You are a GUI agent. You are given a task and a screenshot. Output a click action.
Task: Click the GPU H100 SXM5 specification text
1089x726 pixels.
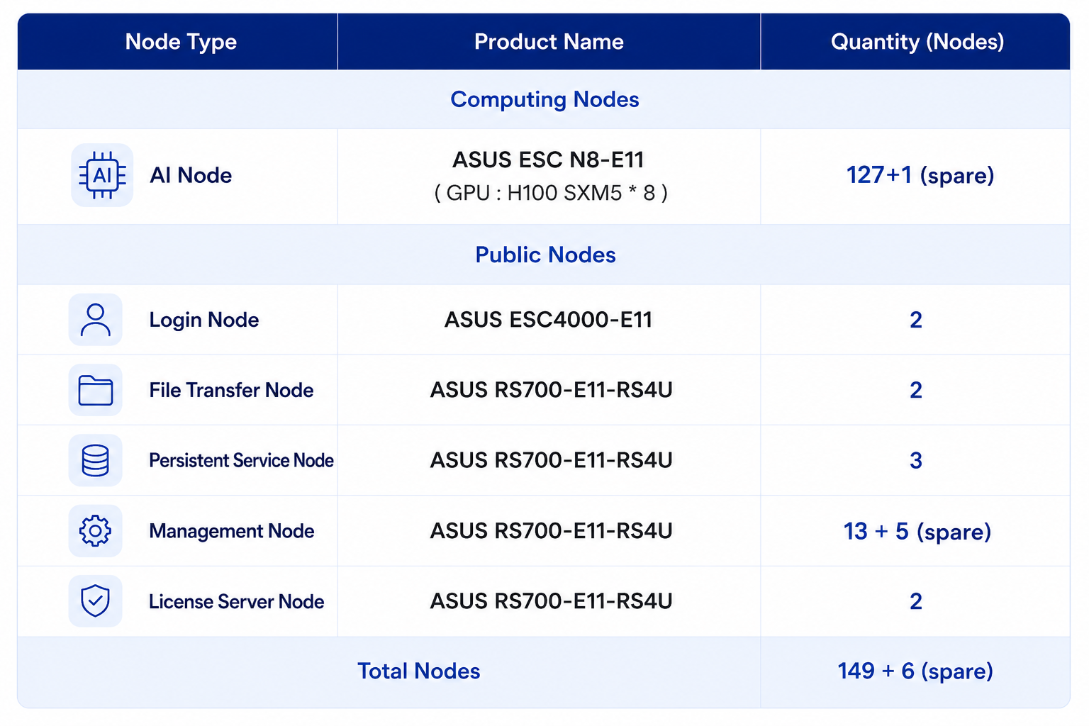pyautogui.click(x=551, y=193)
